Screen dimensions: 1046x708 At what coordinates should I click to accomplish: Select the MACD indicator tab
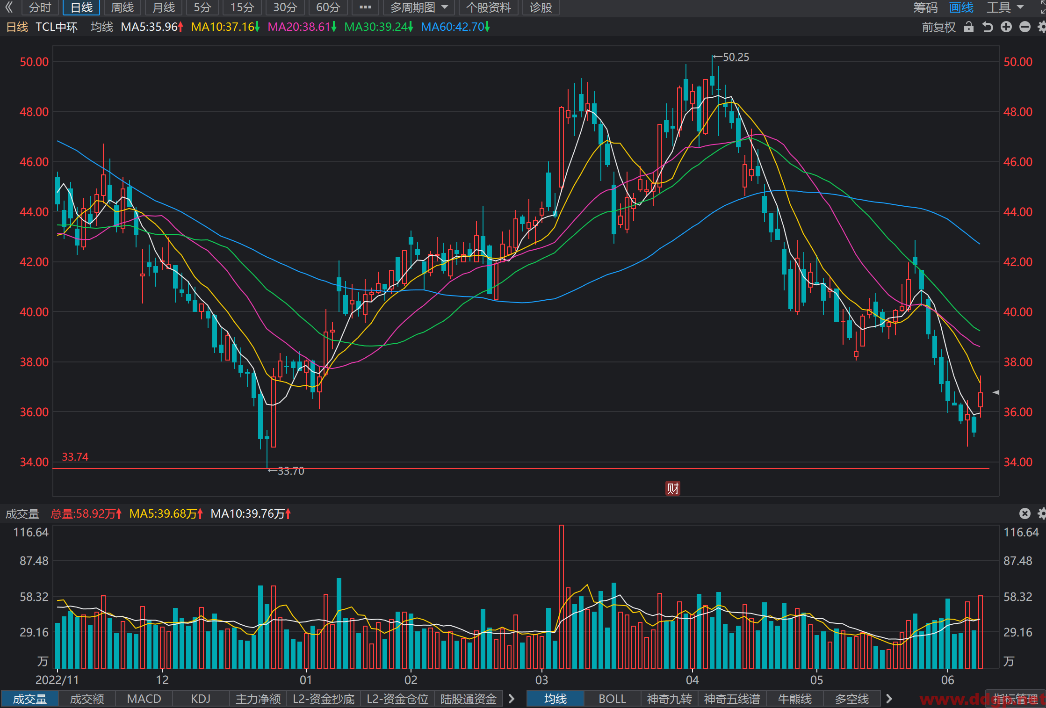pyautogui.click(x=144, y=699)
